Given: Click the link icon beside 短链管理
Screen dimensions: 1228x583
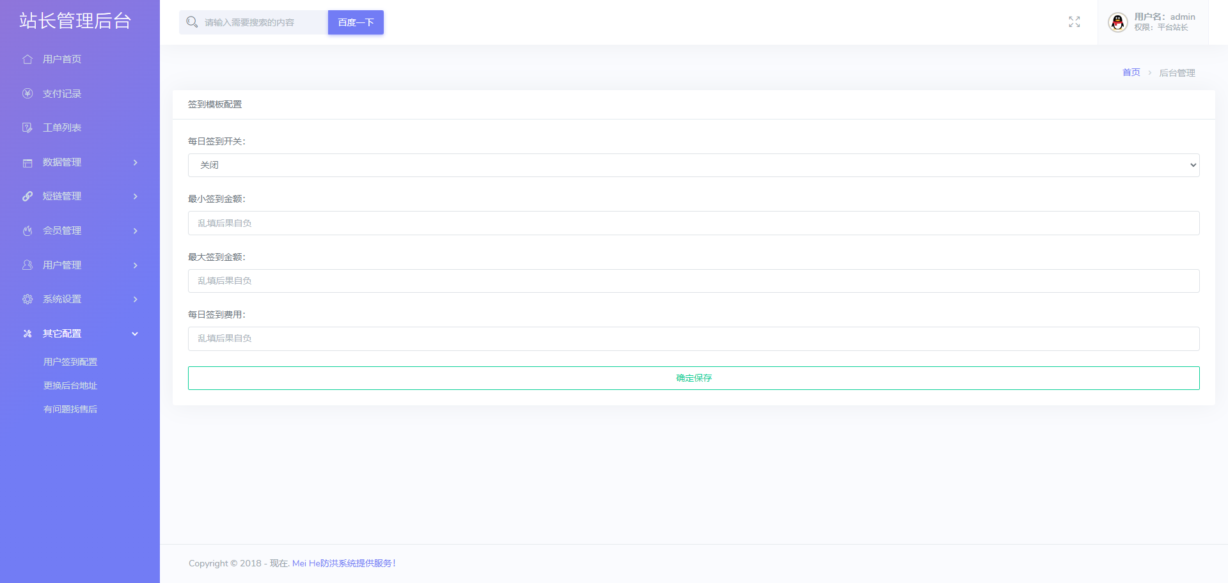Looking at the screenshot, I should point(28,196).
